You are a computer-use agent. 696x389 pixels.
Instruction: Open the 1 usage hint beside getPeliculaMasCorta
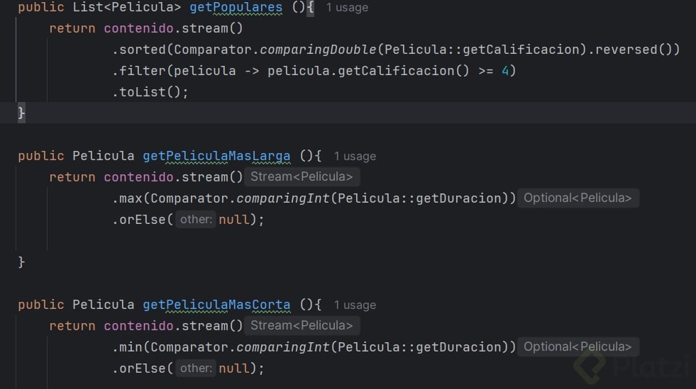[x=355, y=305]
